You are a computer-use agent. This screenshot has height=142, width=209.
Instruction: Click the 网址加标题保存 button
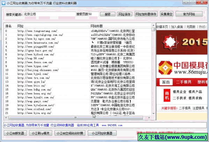tap(146, 14)
